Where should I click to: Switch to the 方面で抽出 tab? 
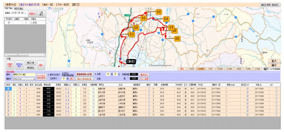coord(8,8)
